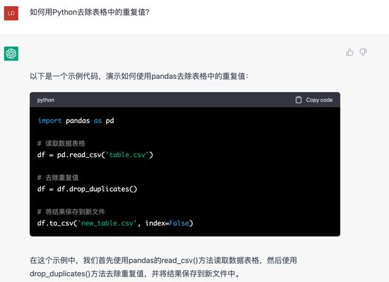Click the ChatGPT logo avatar

[x=11, y=53]
